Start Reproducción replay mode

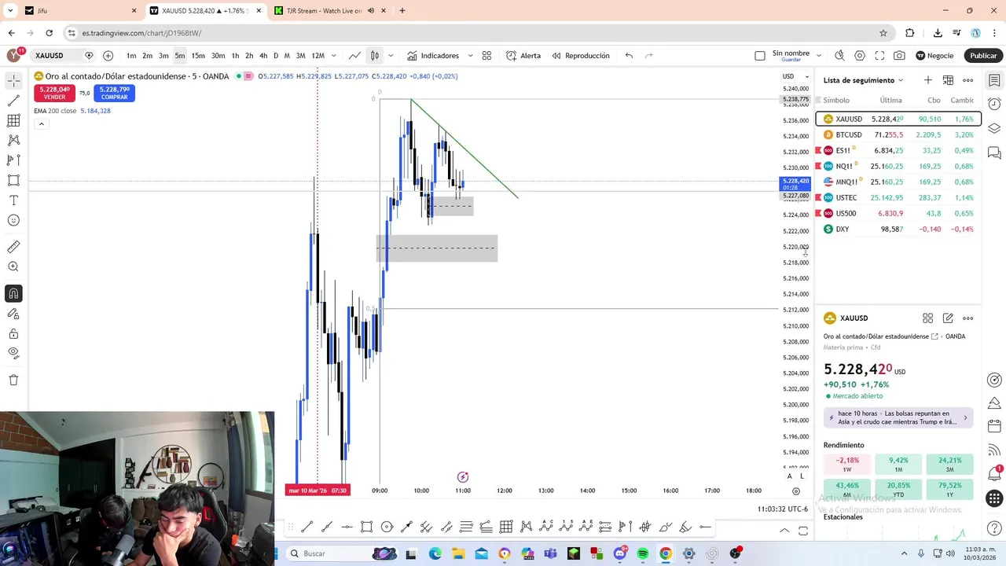point(581,56)
